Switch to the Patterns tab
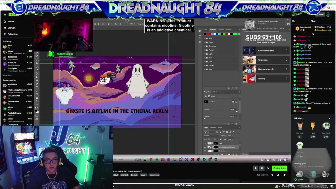This screenshot has width=336, height=189. point(229,30)
